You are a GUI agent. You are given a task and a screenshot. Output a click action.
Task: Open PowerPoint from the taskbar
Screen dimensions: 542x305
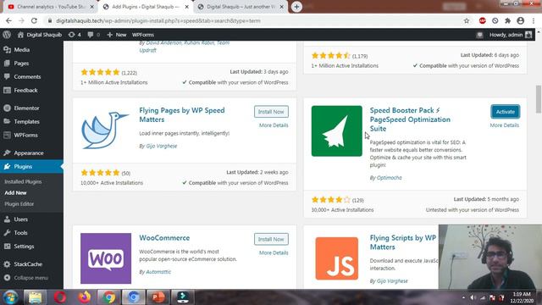coord(158,297)
